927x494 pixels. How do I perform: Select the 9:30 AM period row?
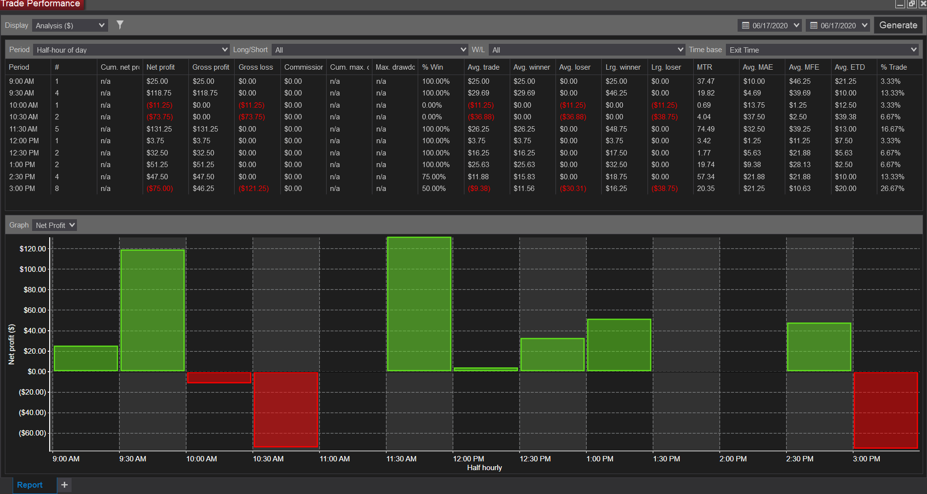(x=463, y=93)
